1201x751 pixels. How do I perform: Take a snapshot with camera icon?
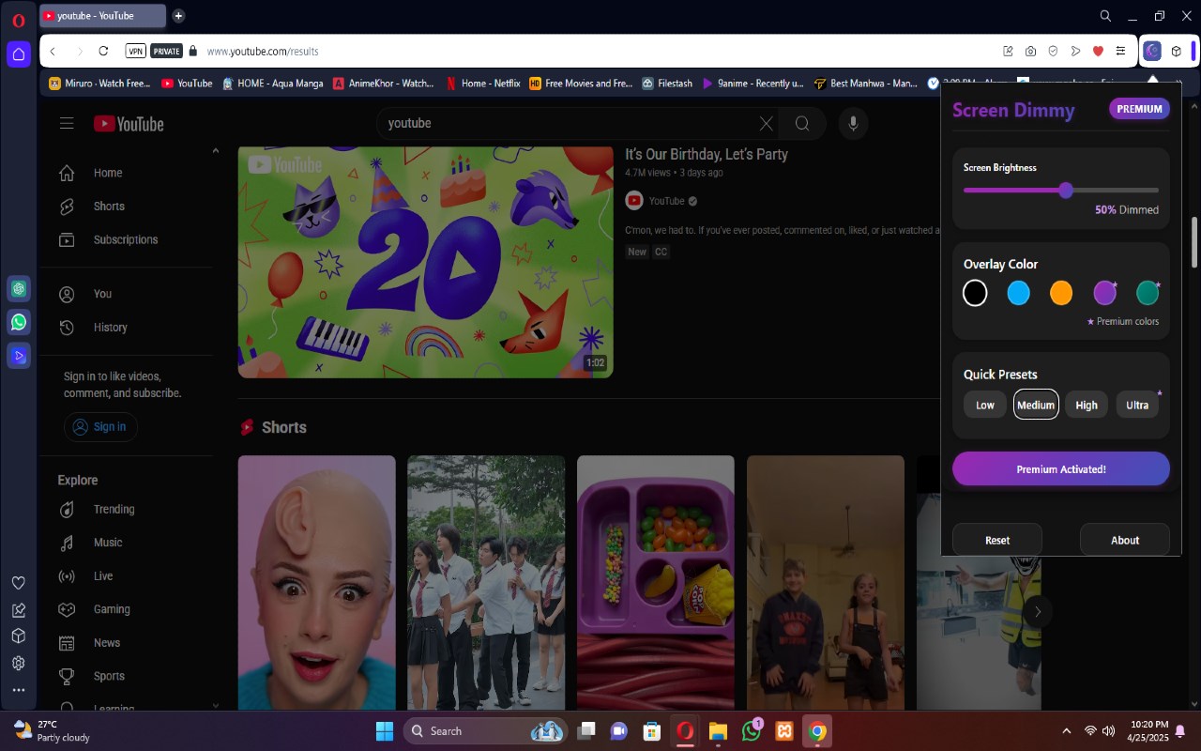(x=1030, y=51)
